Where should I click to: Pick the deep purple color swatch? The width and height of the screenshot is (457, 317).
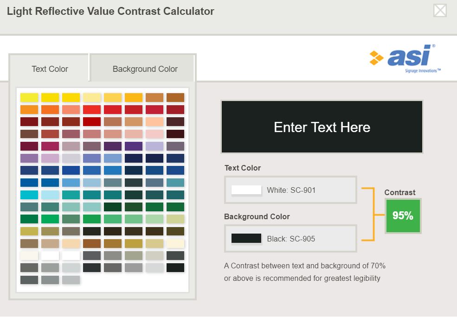[134, 146]
